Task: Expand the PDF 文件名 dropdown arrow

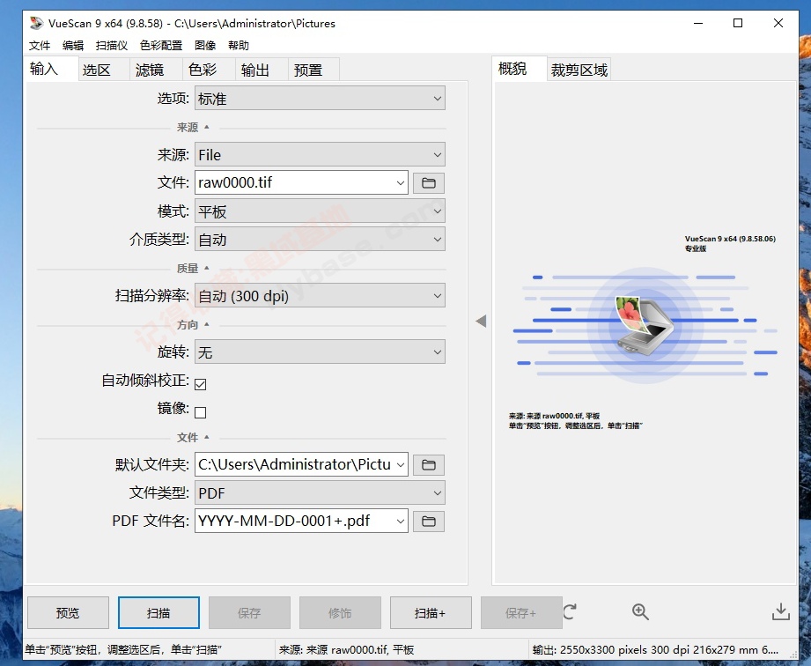Action: tap(401, 522)
